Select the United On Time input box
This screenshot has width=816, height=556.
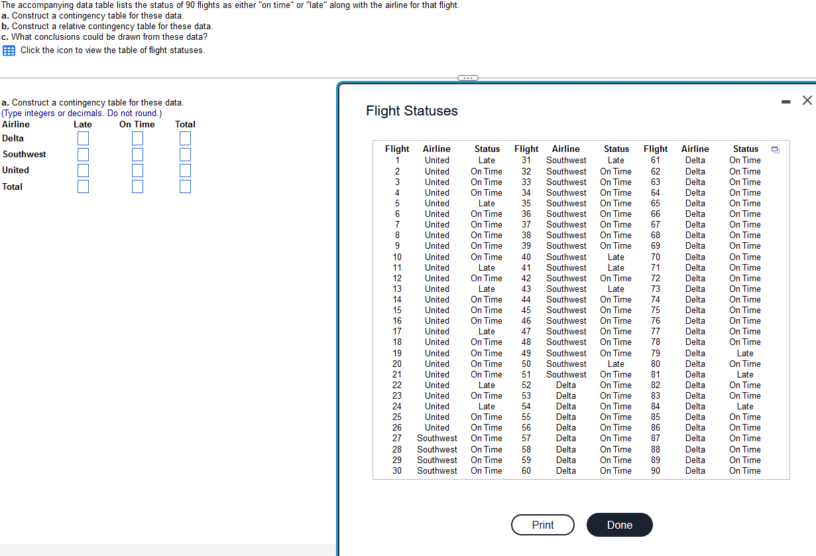(137, 170)
